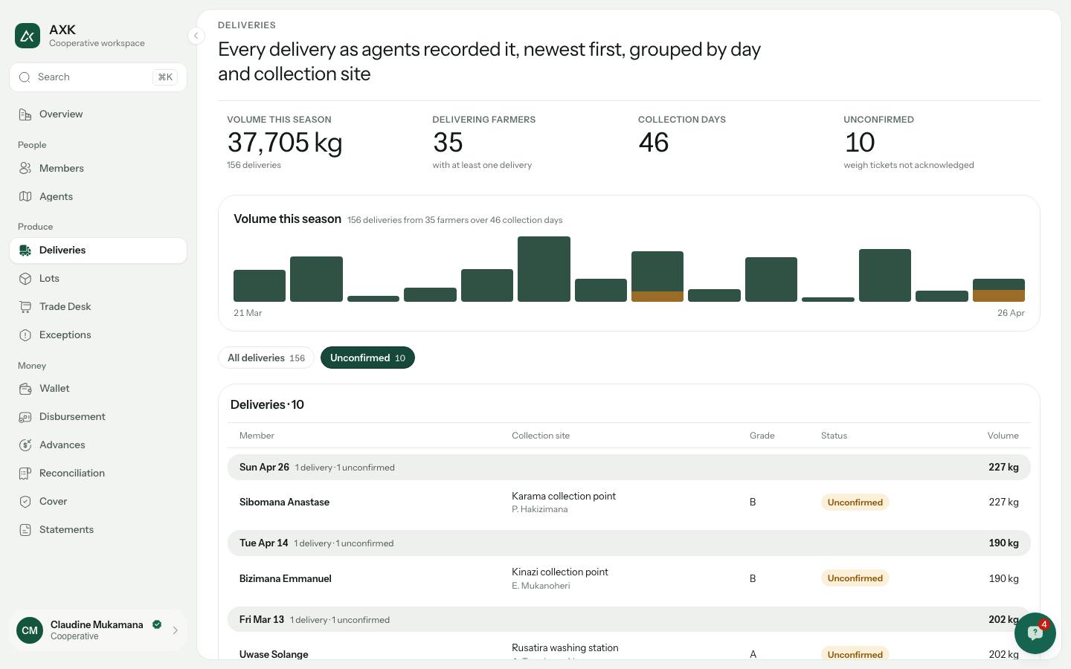
Task: Collapse the Fri Mar 13 group row
Action: pos(629,619)
